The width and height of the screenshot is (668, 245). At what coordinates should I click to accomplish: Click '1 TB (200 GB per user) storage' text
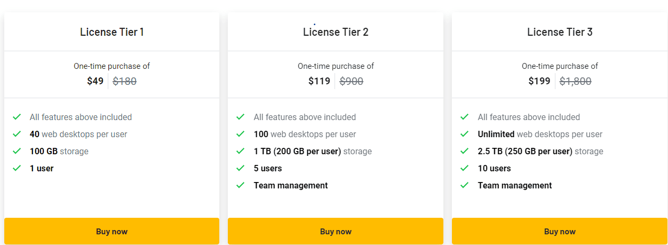313,152
